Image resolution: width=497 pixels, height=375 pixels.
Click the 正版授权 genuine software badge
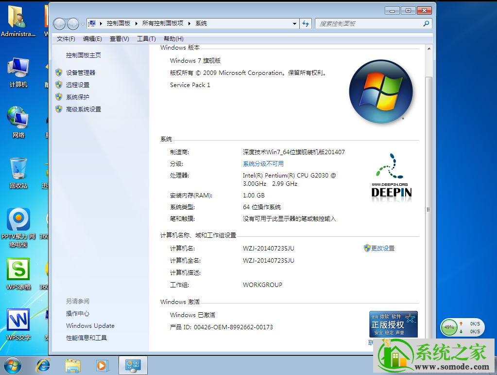point(394,324)
